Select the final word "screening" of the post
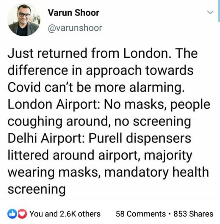Viewport: 220px width, 224px height. point(37,190)
